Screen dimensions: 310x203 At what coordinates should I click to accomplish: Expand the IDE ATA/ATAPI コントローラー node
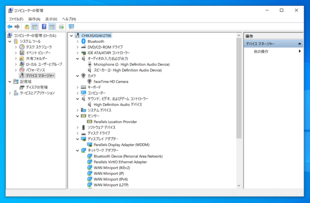[77, 53]
